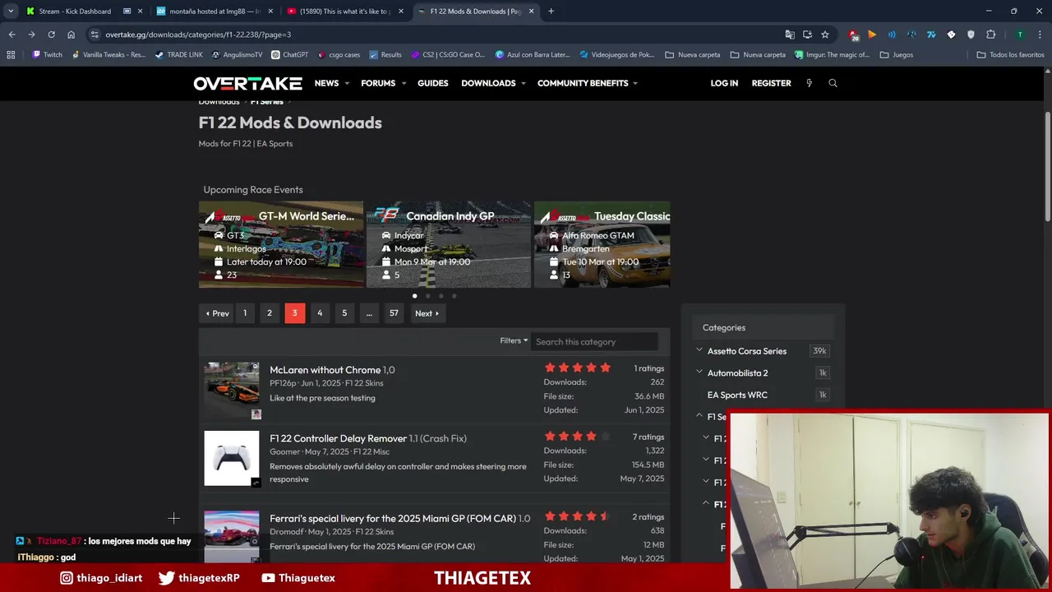Screen dimensions: 1052x592
Task: Click REGISTER
Action: [771, 83]
